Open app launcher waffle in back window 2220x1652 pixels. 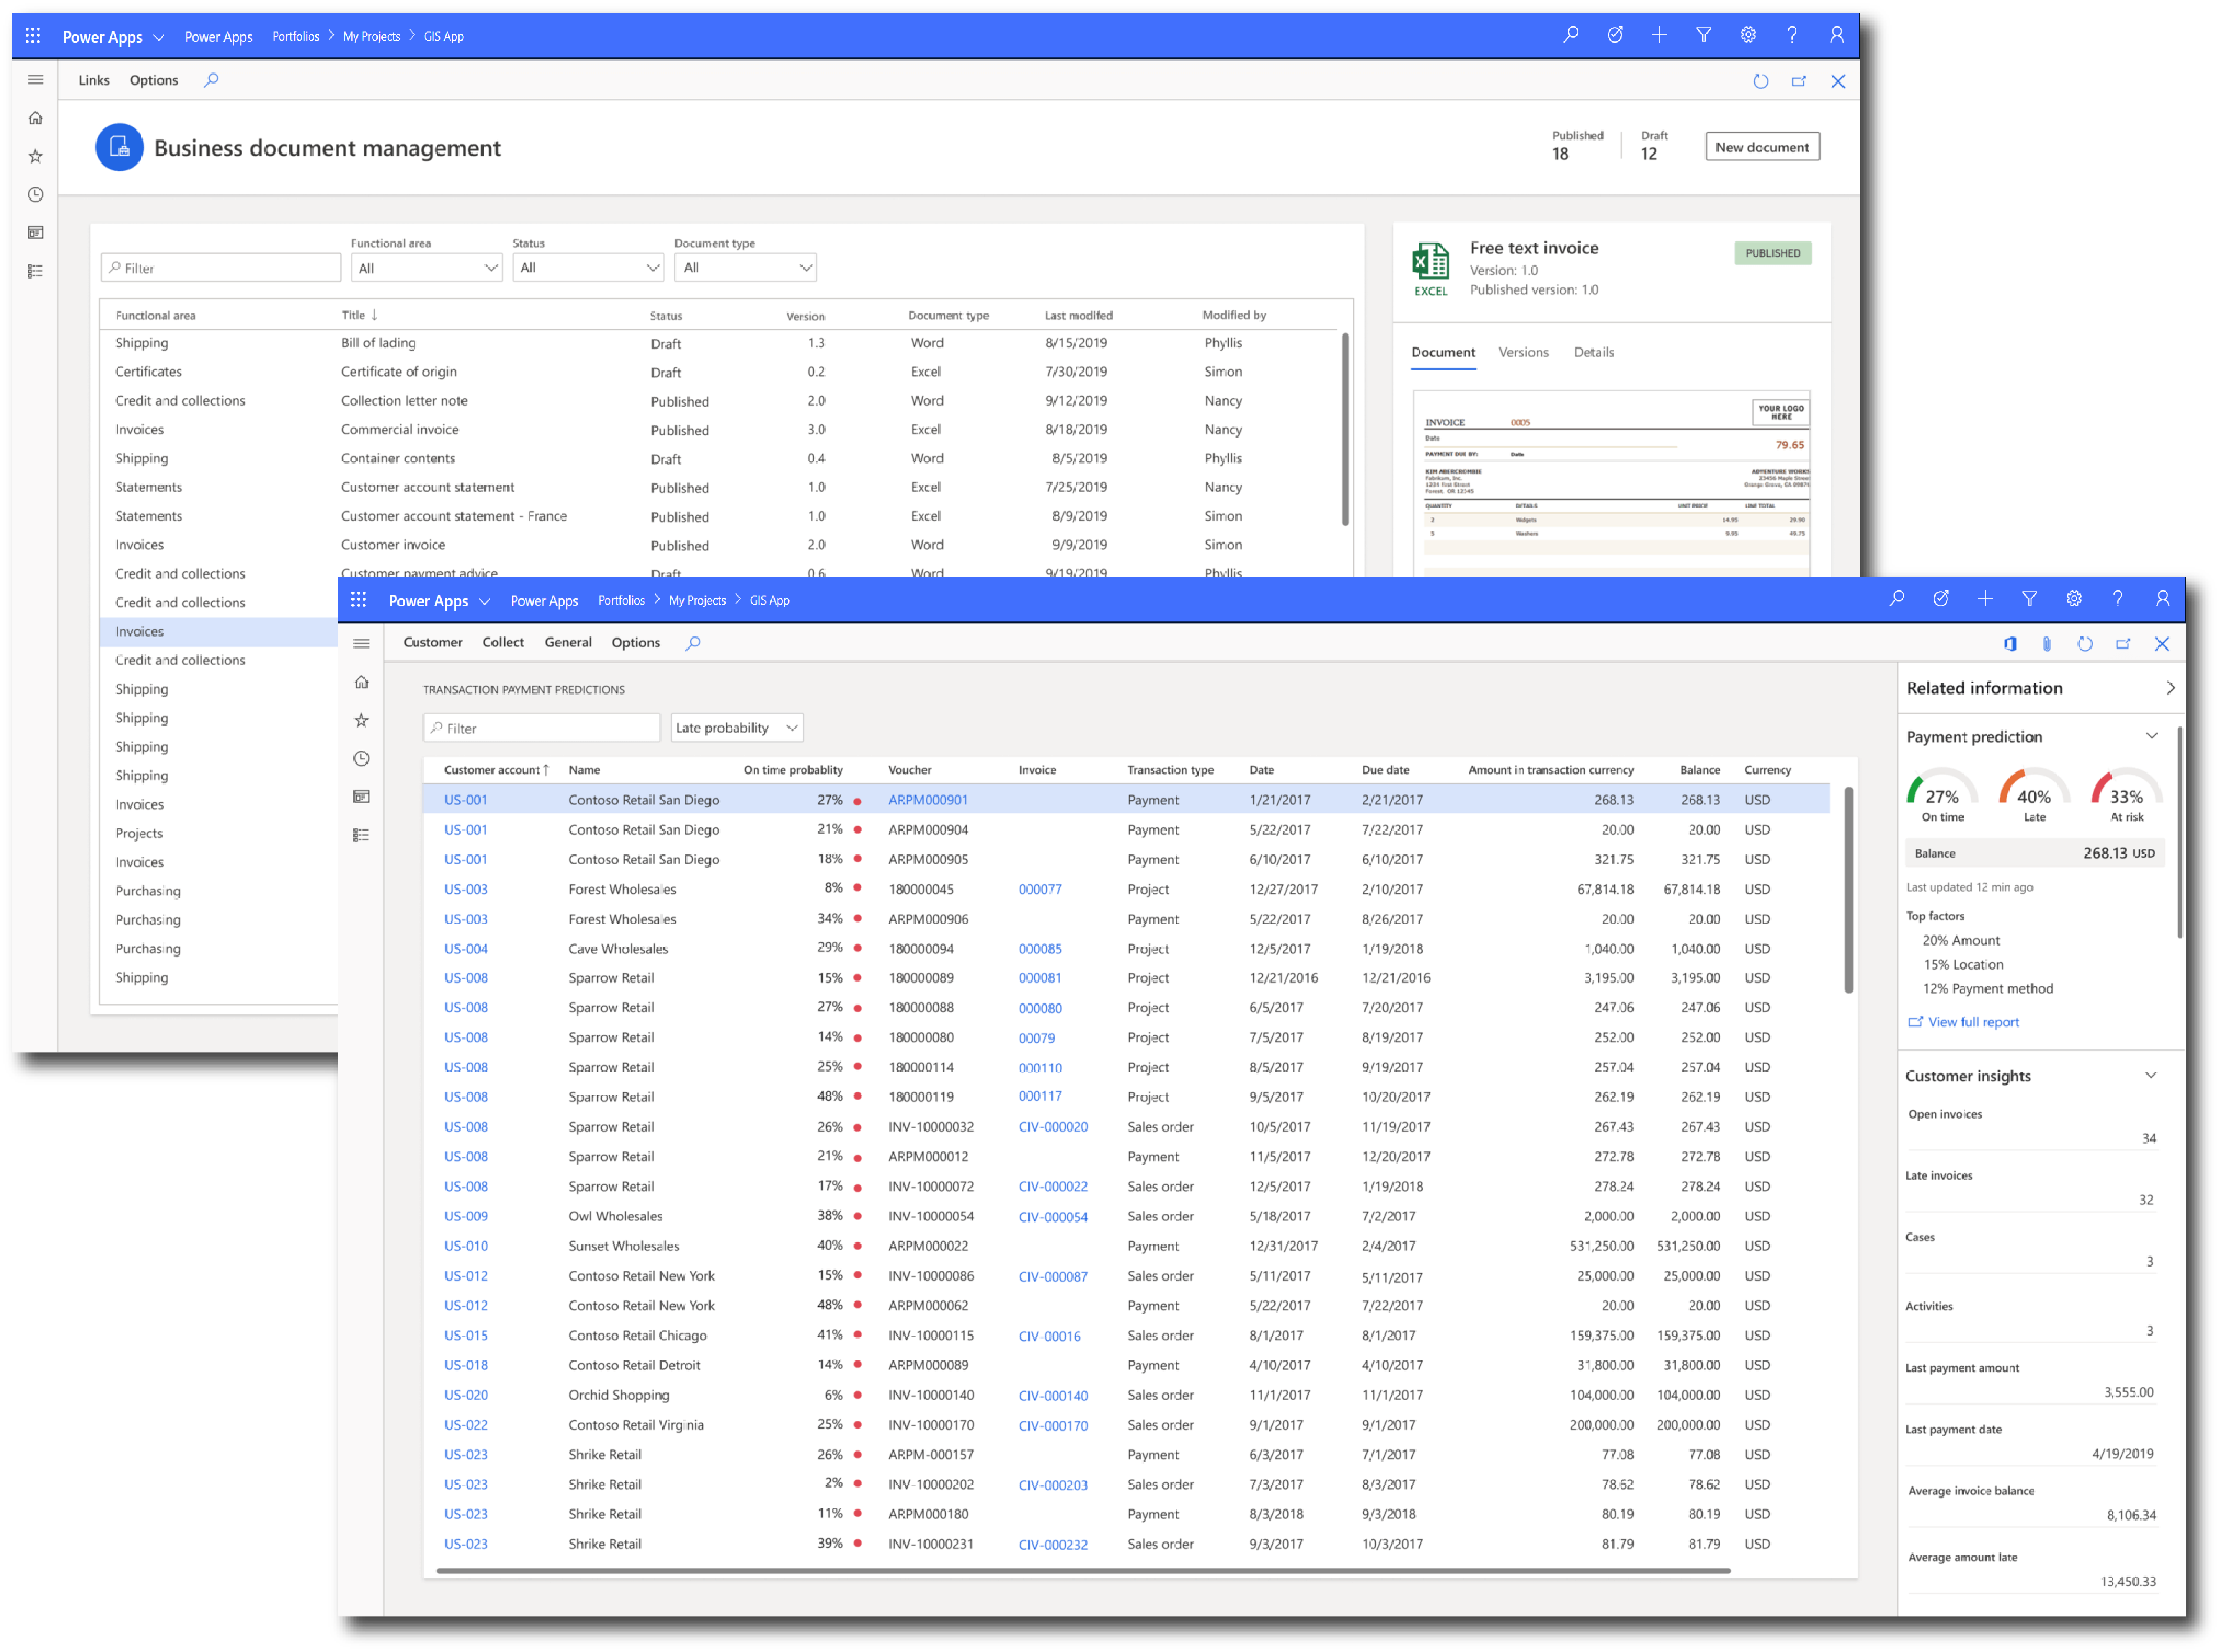(33, 36)
